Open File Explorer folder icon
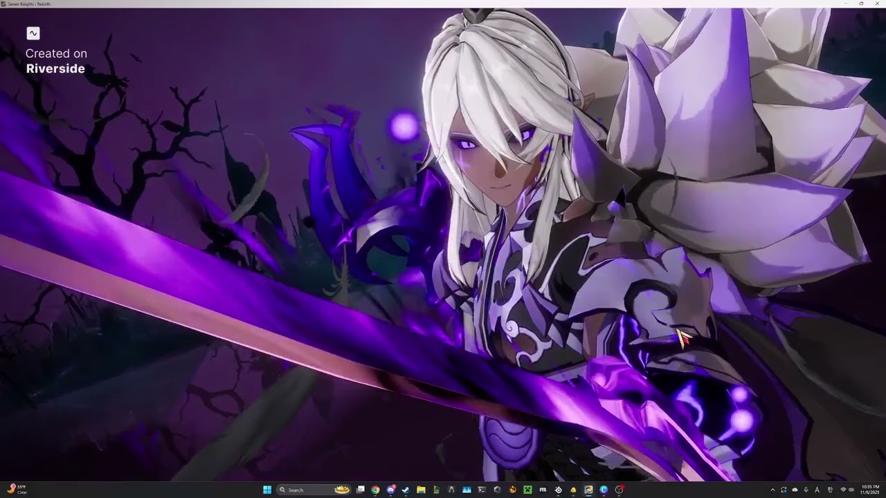Image resolution: width=886 pixels, height=498 pixels. [x=421, y=490]
